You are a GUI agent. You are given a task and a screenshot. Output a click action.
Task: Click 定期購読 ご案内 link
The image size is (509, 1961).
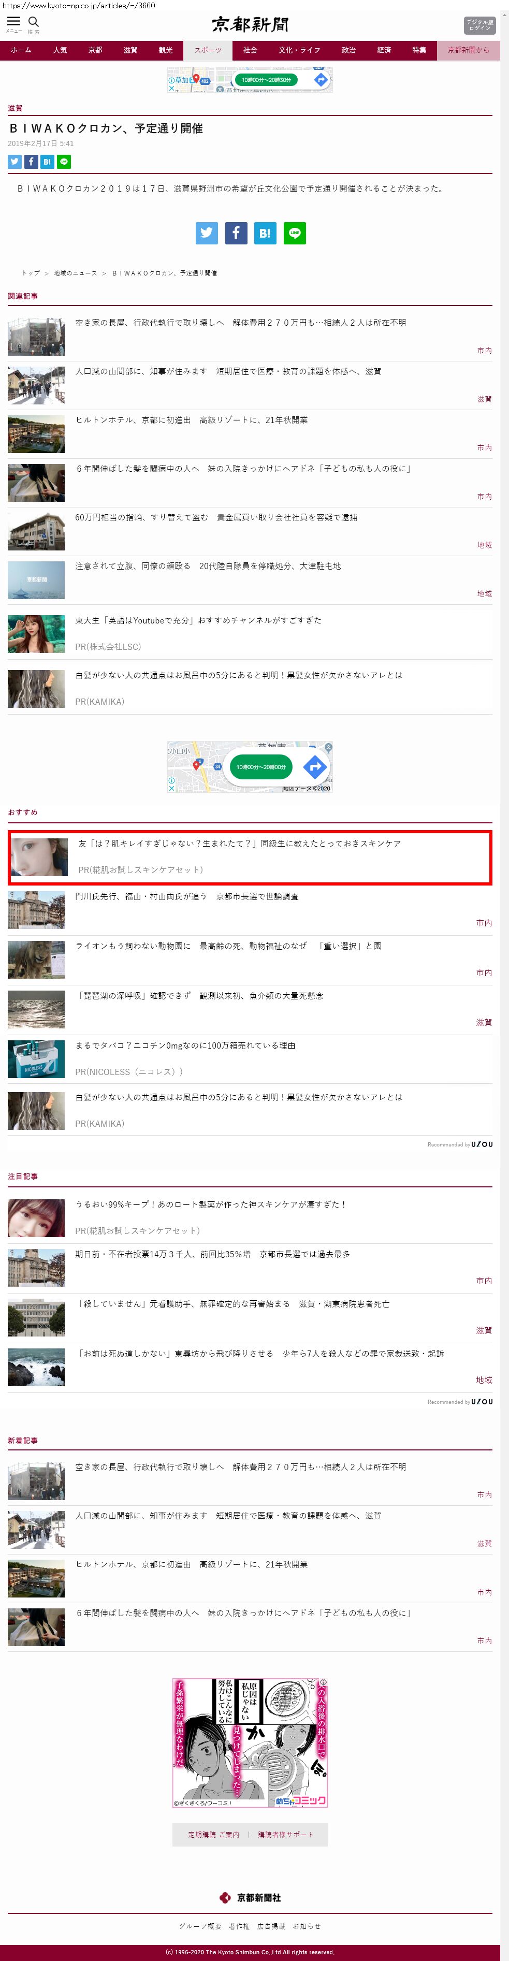pyautogui.click(x=214, y=1835)
